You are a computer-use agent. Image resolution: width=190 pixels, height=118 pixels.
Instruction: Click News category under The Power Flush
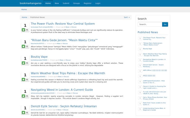(x=67, y=27)
